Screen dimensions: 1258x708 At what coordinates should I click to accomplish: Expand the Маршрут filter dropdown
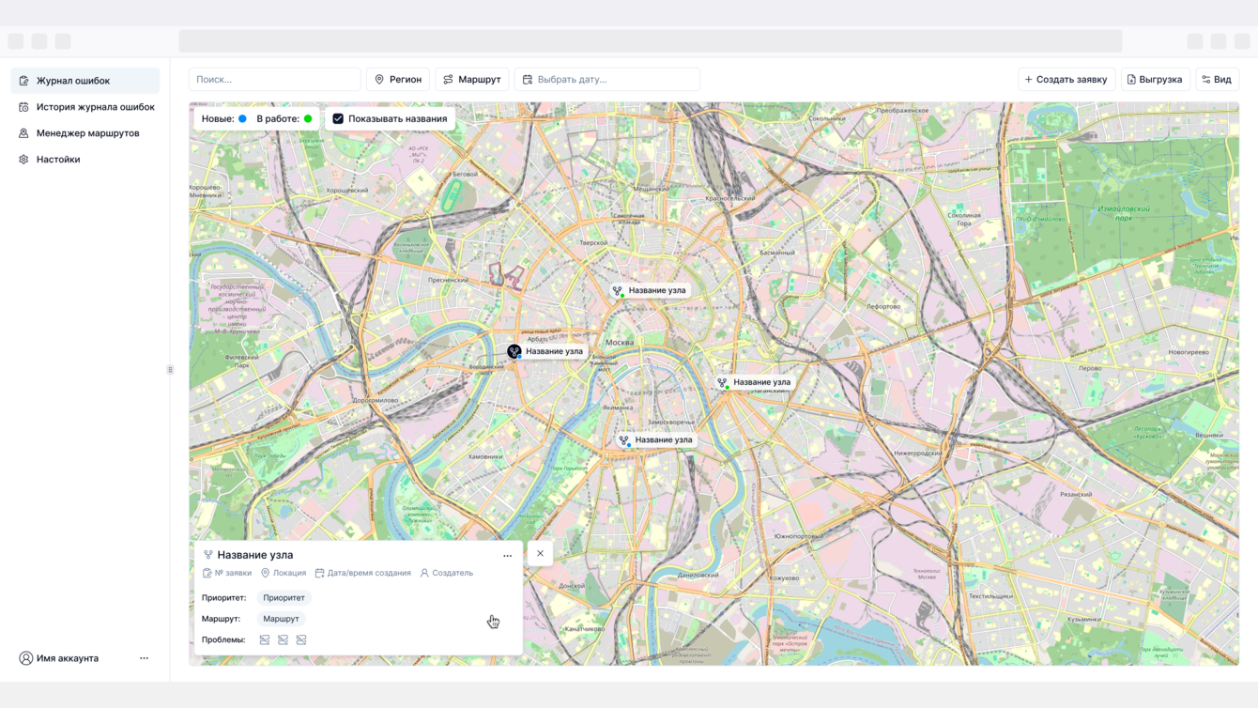pyautogui.click(x=472, y=80)
